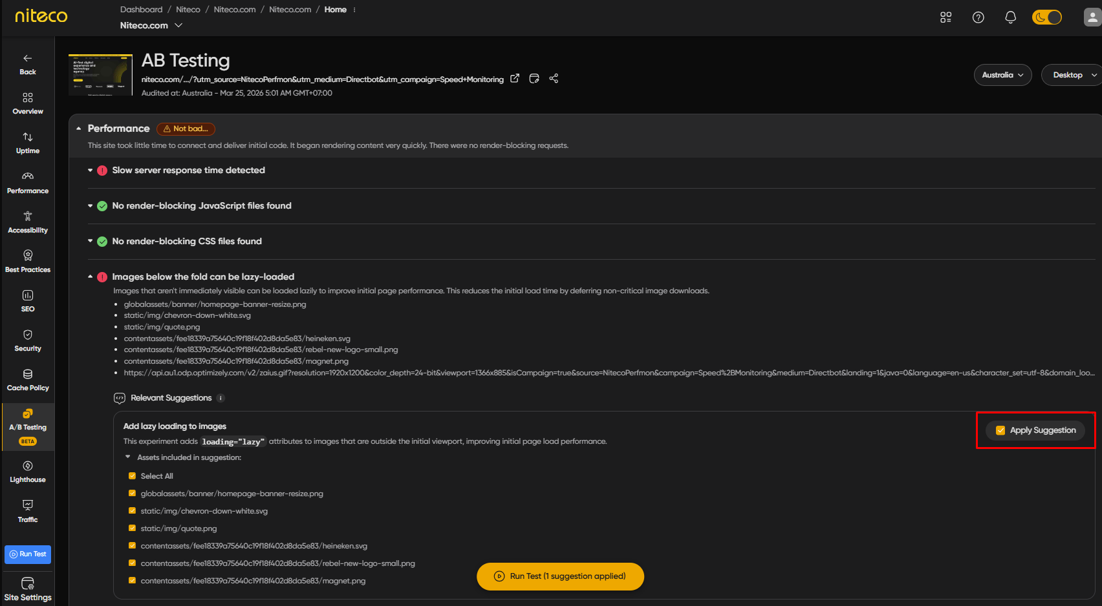The image size is (1102, 606).
Task: Collapse Images below the fold section
Action: [91, 277]
